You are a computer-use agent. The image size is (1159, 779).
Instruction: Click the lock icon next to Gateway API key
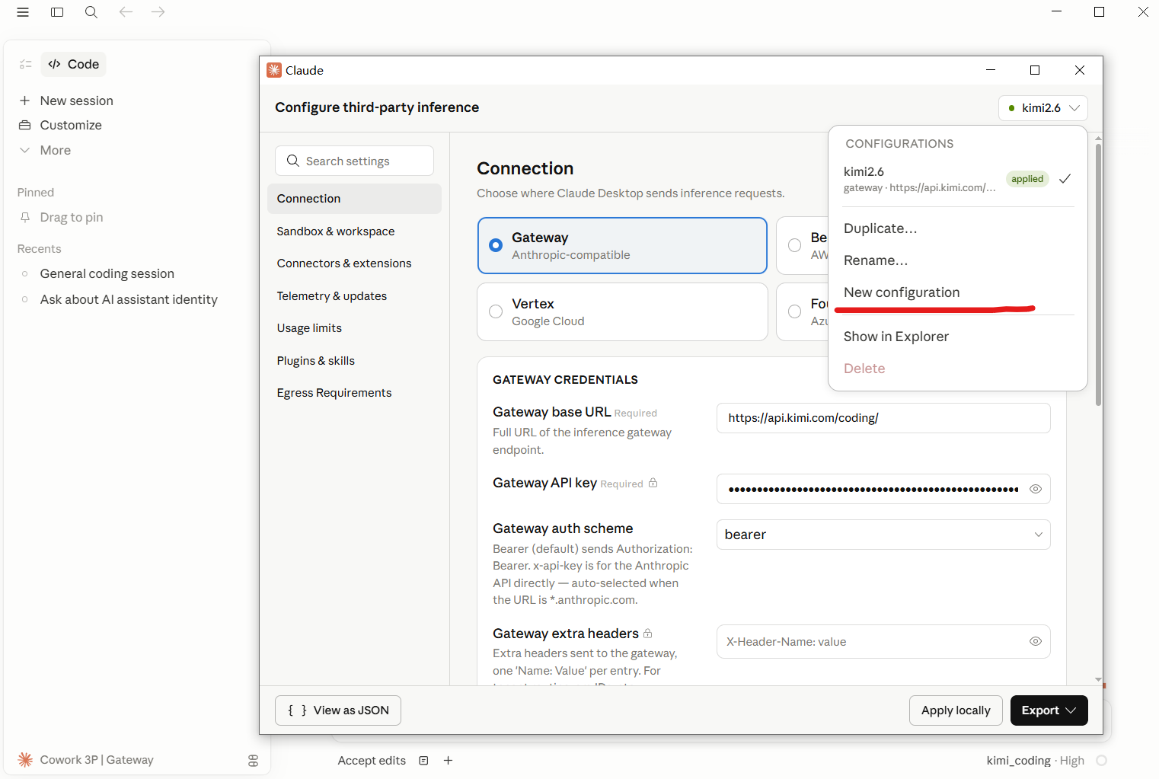(653, 483)
